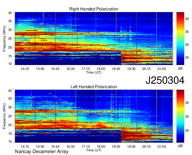This screenshot has height=155, width=192.
Task: Click 10 MHz frequency tick on Left Handed plot
Action: point(10,142)
